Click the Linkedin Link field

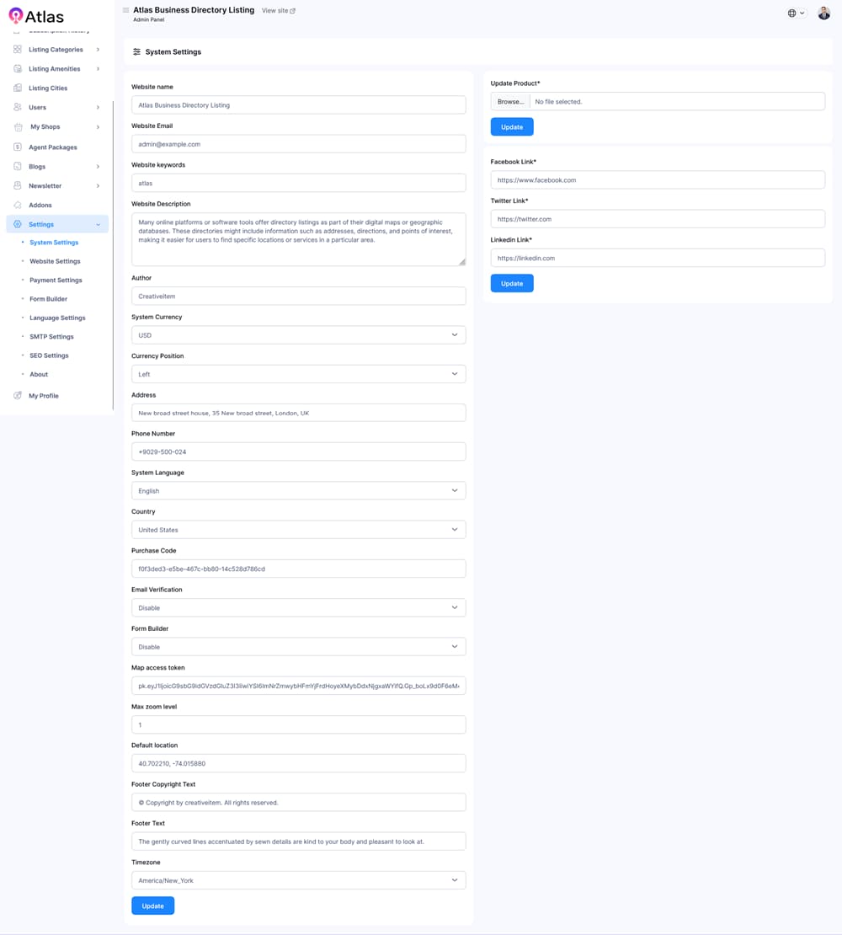[x=658, y=258]
